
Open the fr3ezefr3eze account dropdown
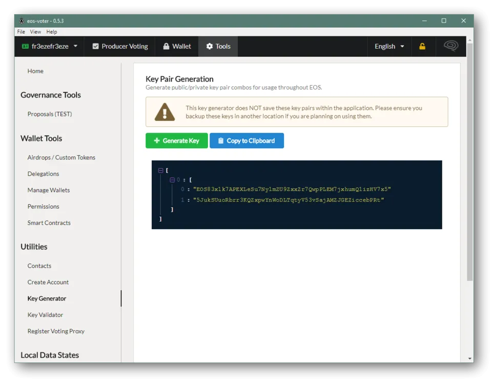(x=50, y=47)
